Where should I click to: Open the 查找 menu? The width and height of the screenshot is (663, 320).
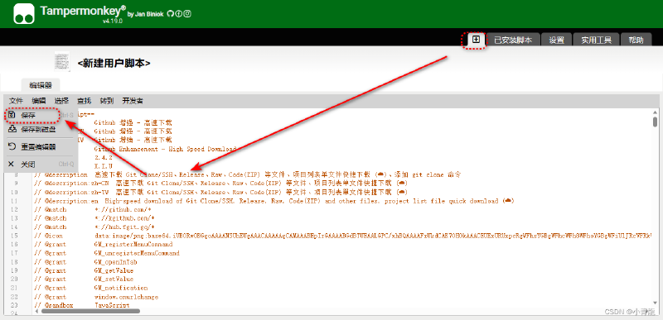(84, 101)
